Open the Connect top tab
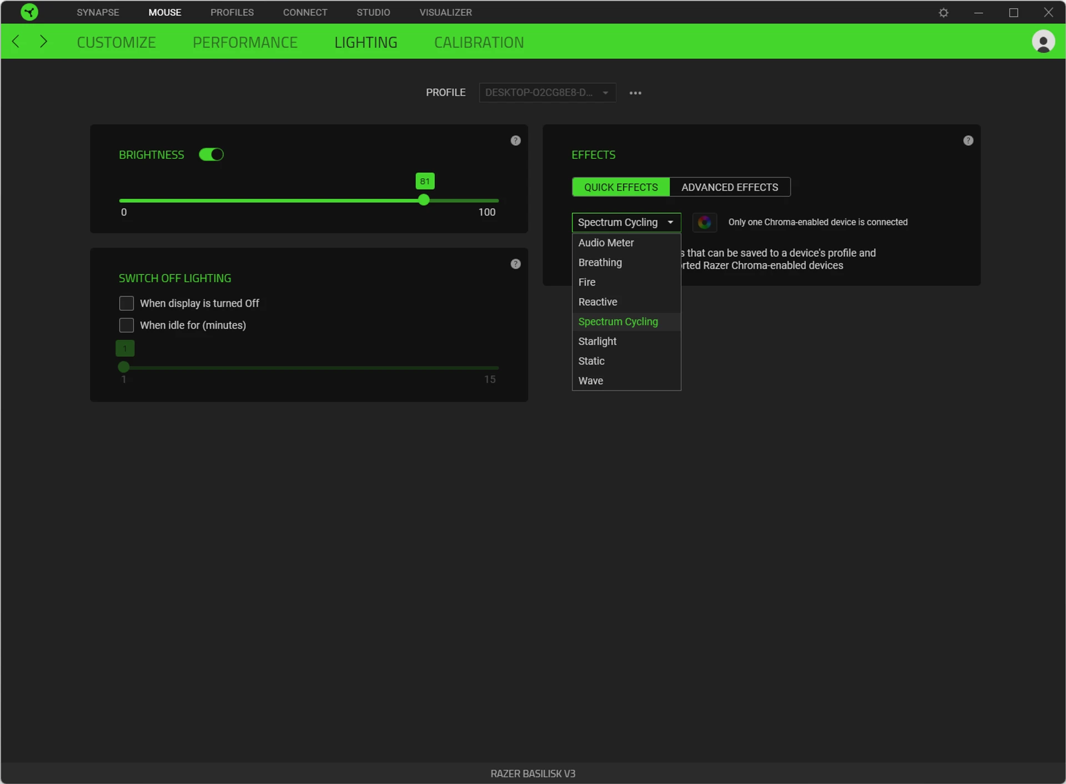This screenshot has height=784, width=1066. click(305, 12)
